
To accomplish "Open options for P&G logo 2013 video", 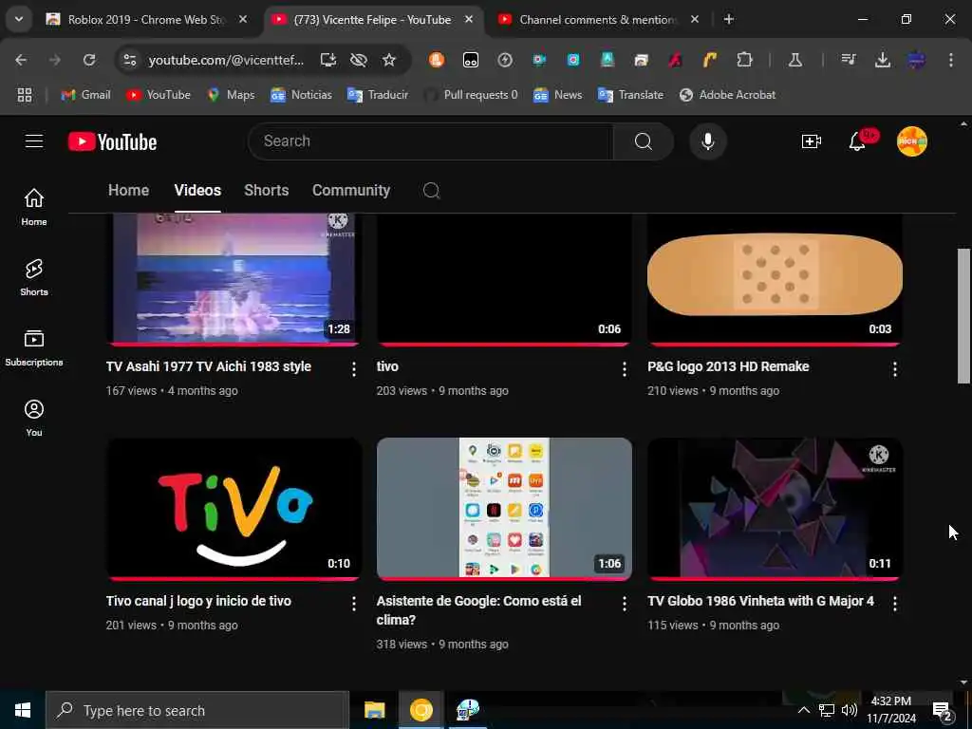I will [x=894, y=369].
